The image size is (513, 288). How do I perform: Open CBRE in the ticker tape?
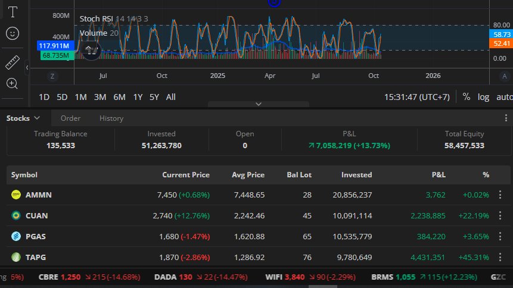pyautogui.click(x=89, y=277)
